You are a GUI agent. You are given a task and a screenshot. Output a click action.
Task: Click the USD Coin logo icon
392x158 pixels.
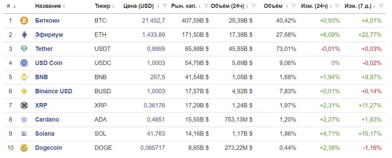[x=24, y=63]
